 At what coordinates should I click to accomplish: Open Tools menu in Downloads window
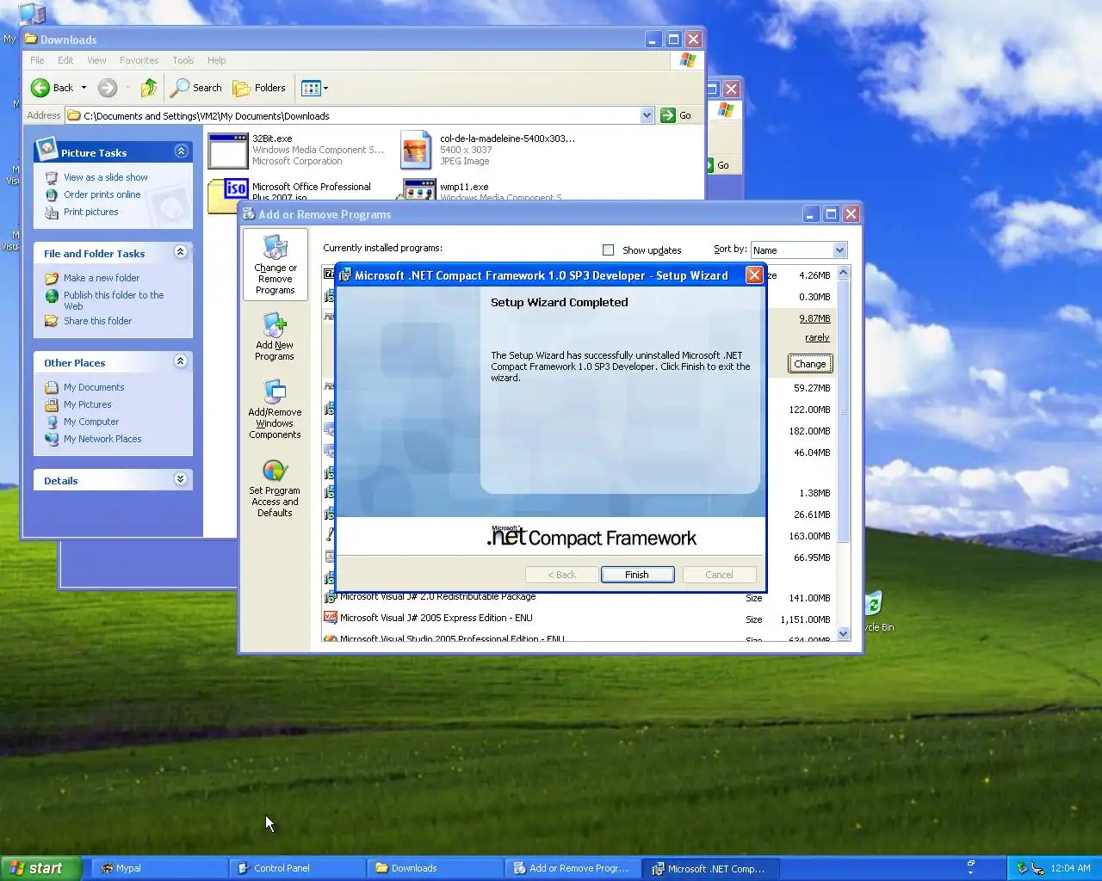click(x=183, y=60)
